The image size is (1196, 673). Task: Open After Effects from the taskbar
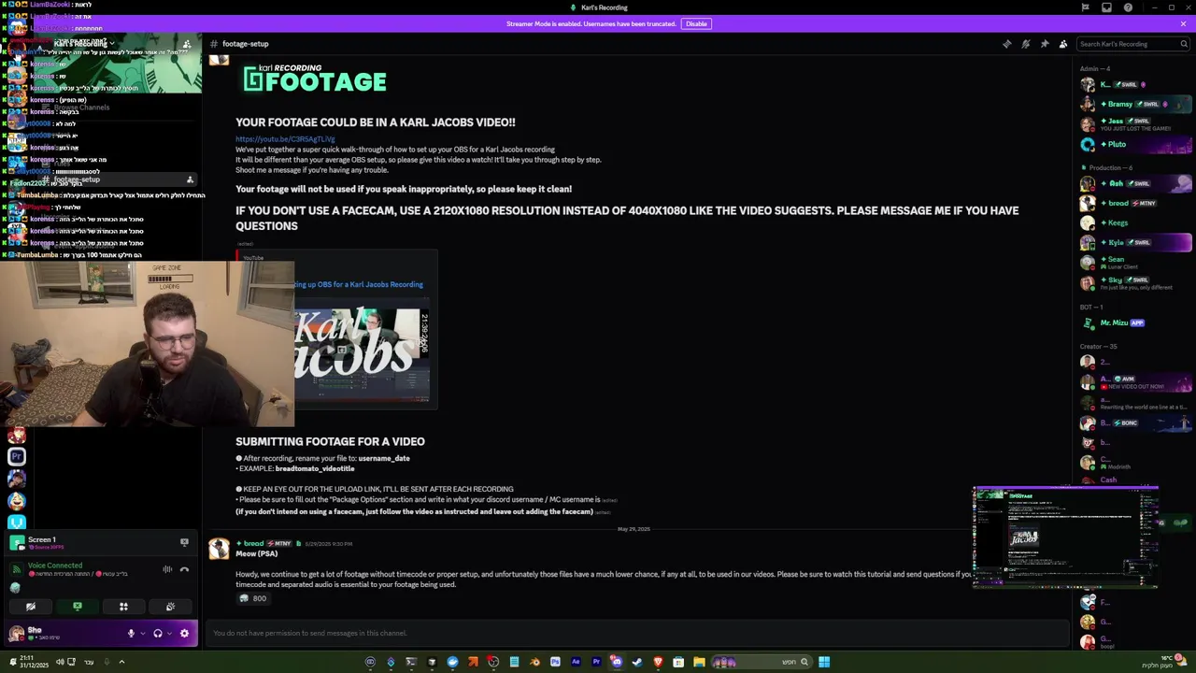[x=576, y=662]
